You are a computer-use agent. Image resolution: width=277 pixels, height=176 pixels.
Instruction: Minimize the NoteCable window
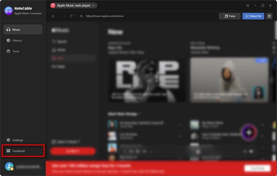pos(255,6)
